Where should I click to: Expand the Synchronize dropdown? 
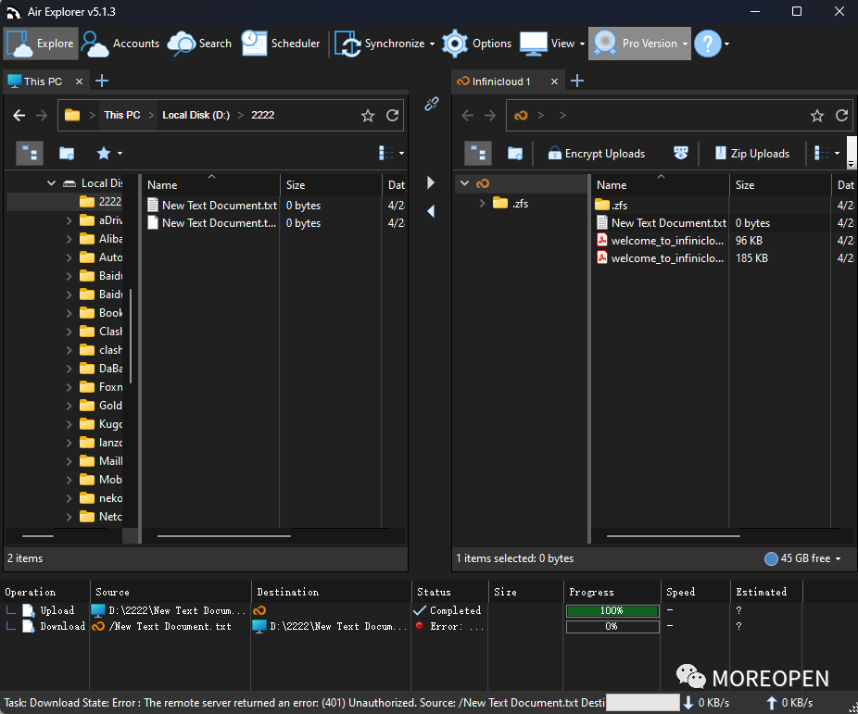pyautogui.click(x=433, y=44)
